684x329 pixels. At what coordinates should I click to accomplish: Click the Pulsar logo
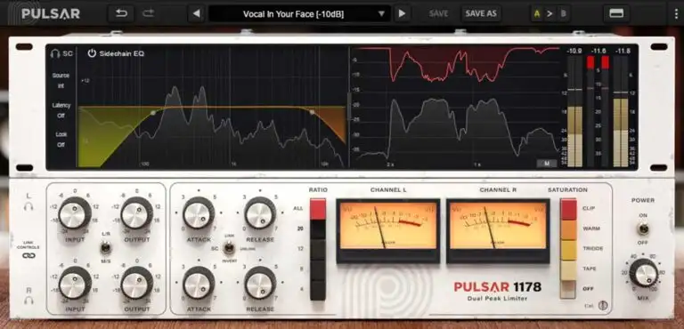[x=51, y=13]
